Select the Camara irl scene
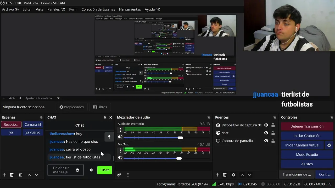This screenshot has width=335, height=188. (33, 125)
